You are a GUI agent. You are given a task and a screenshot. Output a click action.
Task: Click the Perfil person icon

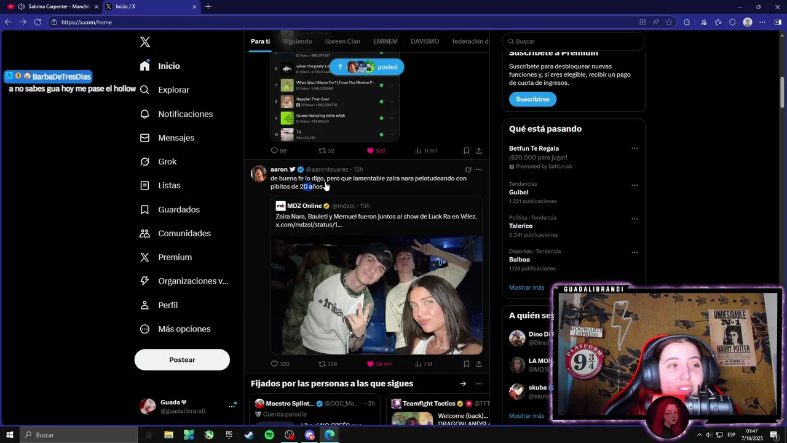pos(145,305)
